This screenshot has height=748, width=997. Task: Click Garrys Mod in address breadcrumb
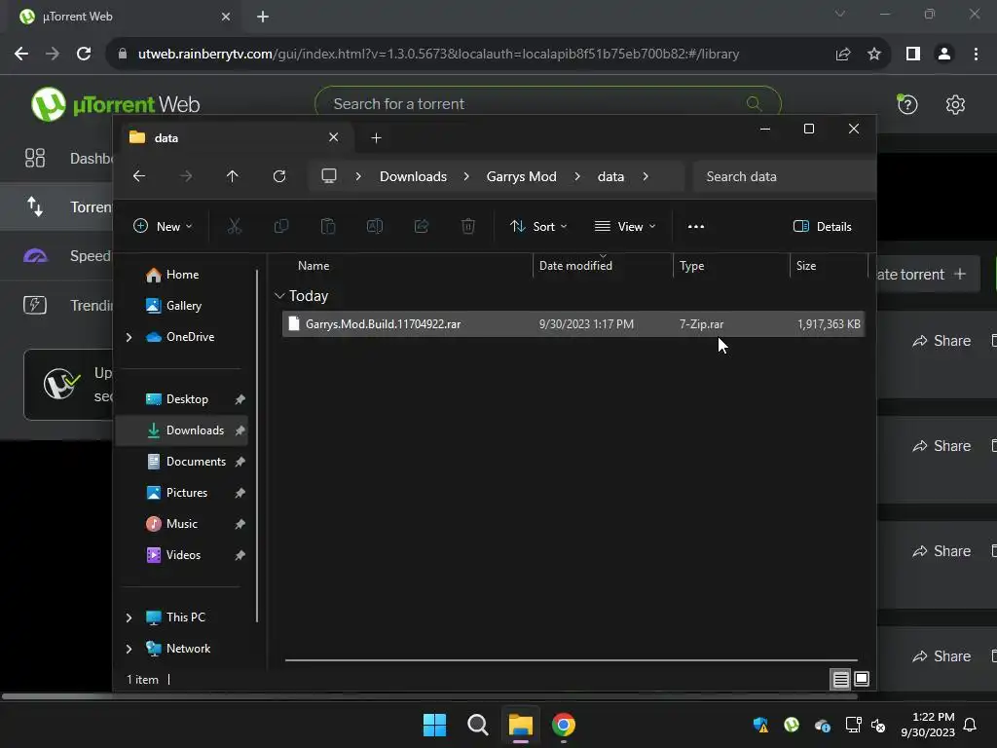tap(522, 176)
